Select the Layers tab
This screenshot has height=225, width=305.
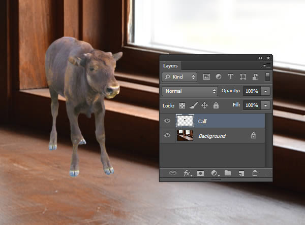170,66
